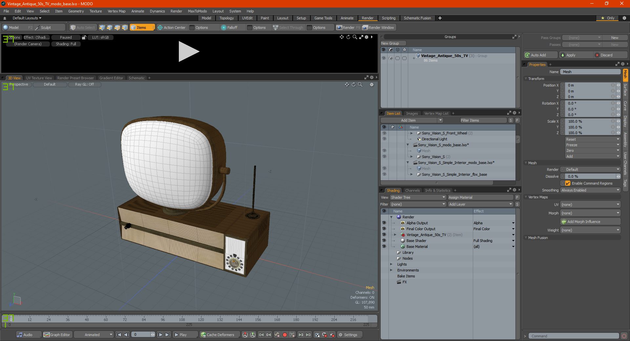Select Edges mode cube icon in toolbar

(110, 28)
